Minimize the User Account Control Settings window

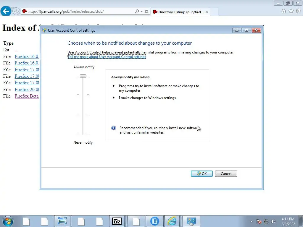237,30
